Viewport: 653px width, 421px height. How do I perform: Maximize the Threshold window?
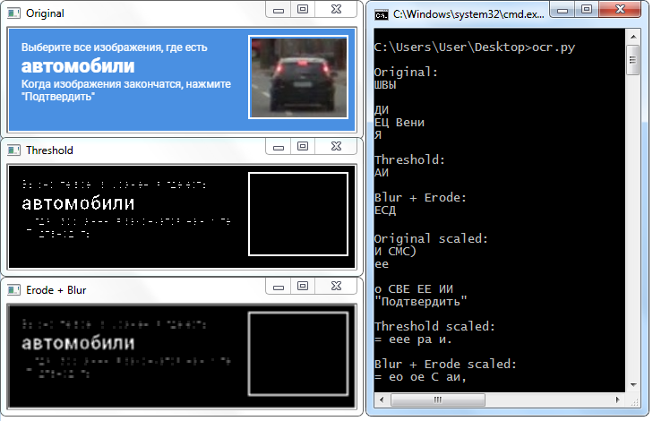[303, 147]
